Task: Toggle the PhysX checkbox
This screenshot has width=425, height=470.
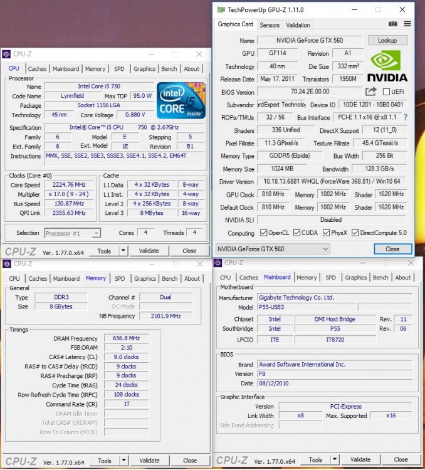Action: click(326, 233)
